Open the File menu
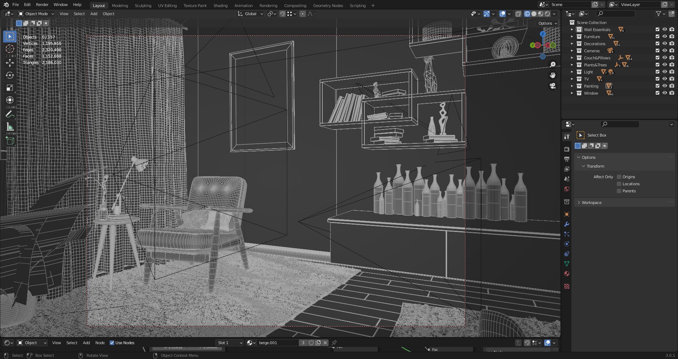678x359 pixels. coord(16,5)
